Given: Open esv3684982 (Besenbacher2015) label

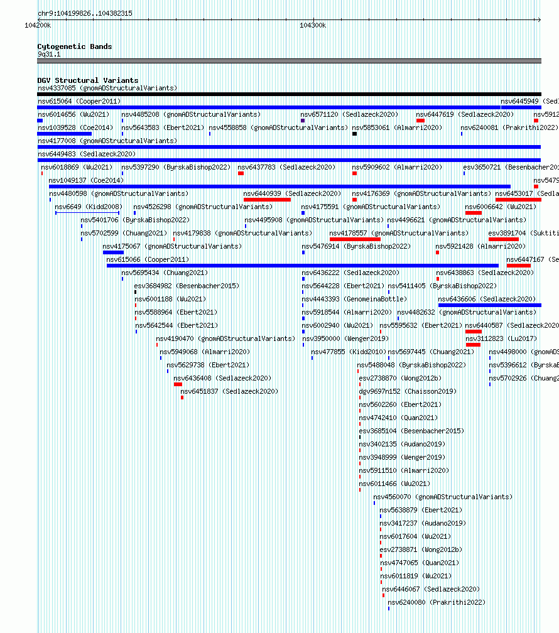Looking at the screenshot, I should (x=187, y=286).
